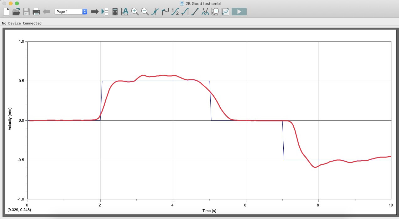Start data collection with the Collect button
Screen dimensions: 399x219
(x=239, y=12)
